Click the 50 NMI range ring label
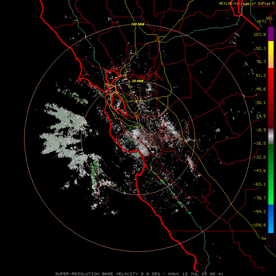Screen dimensions: 276x276 coord(138,81)
